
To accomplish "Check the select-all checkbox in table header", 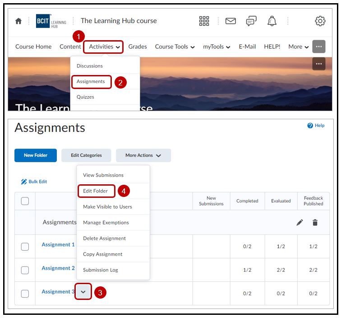I will click(25, 201).
